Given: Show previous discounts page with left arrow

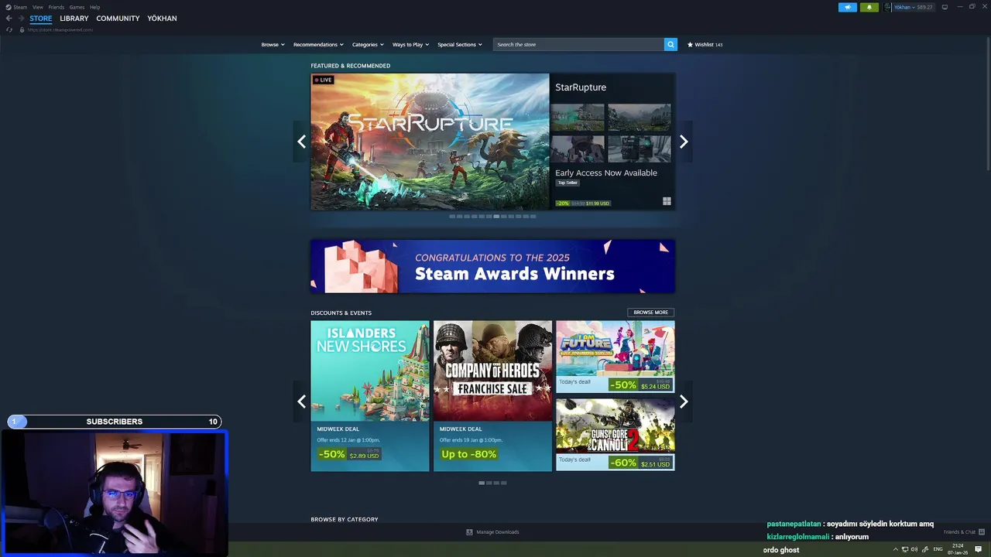Looking at the screenshot, I should 301,402.
